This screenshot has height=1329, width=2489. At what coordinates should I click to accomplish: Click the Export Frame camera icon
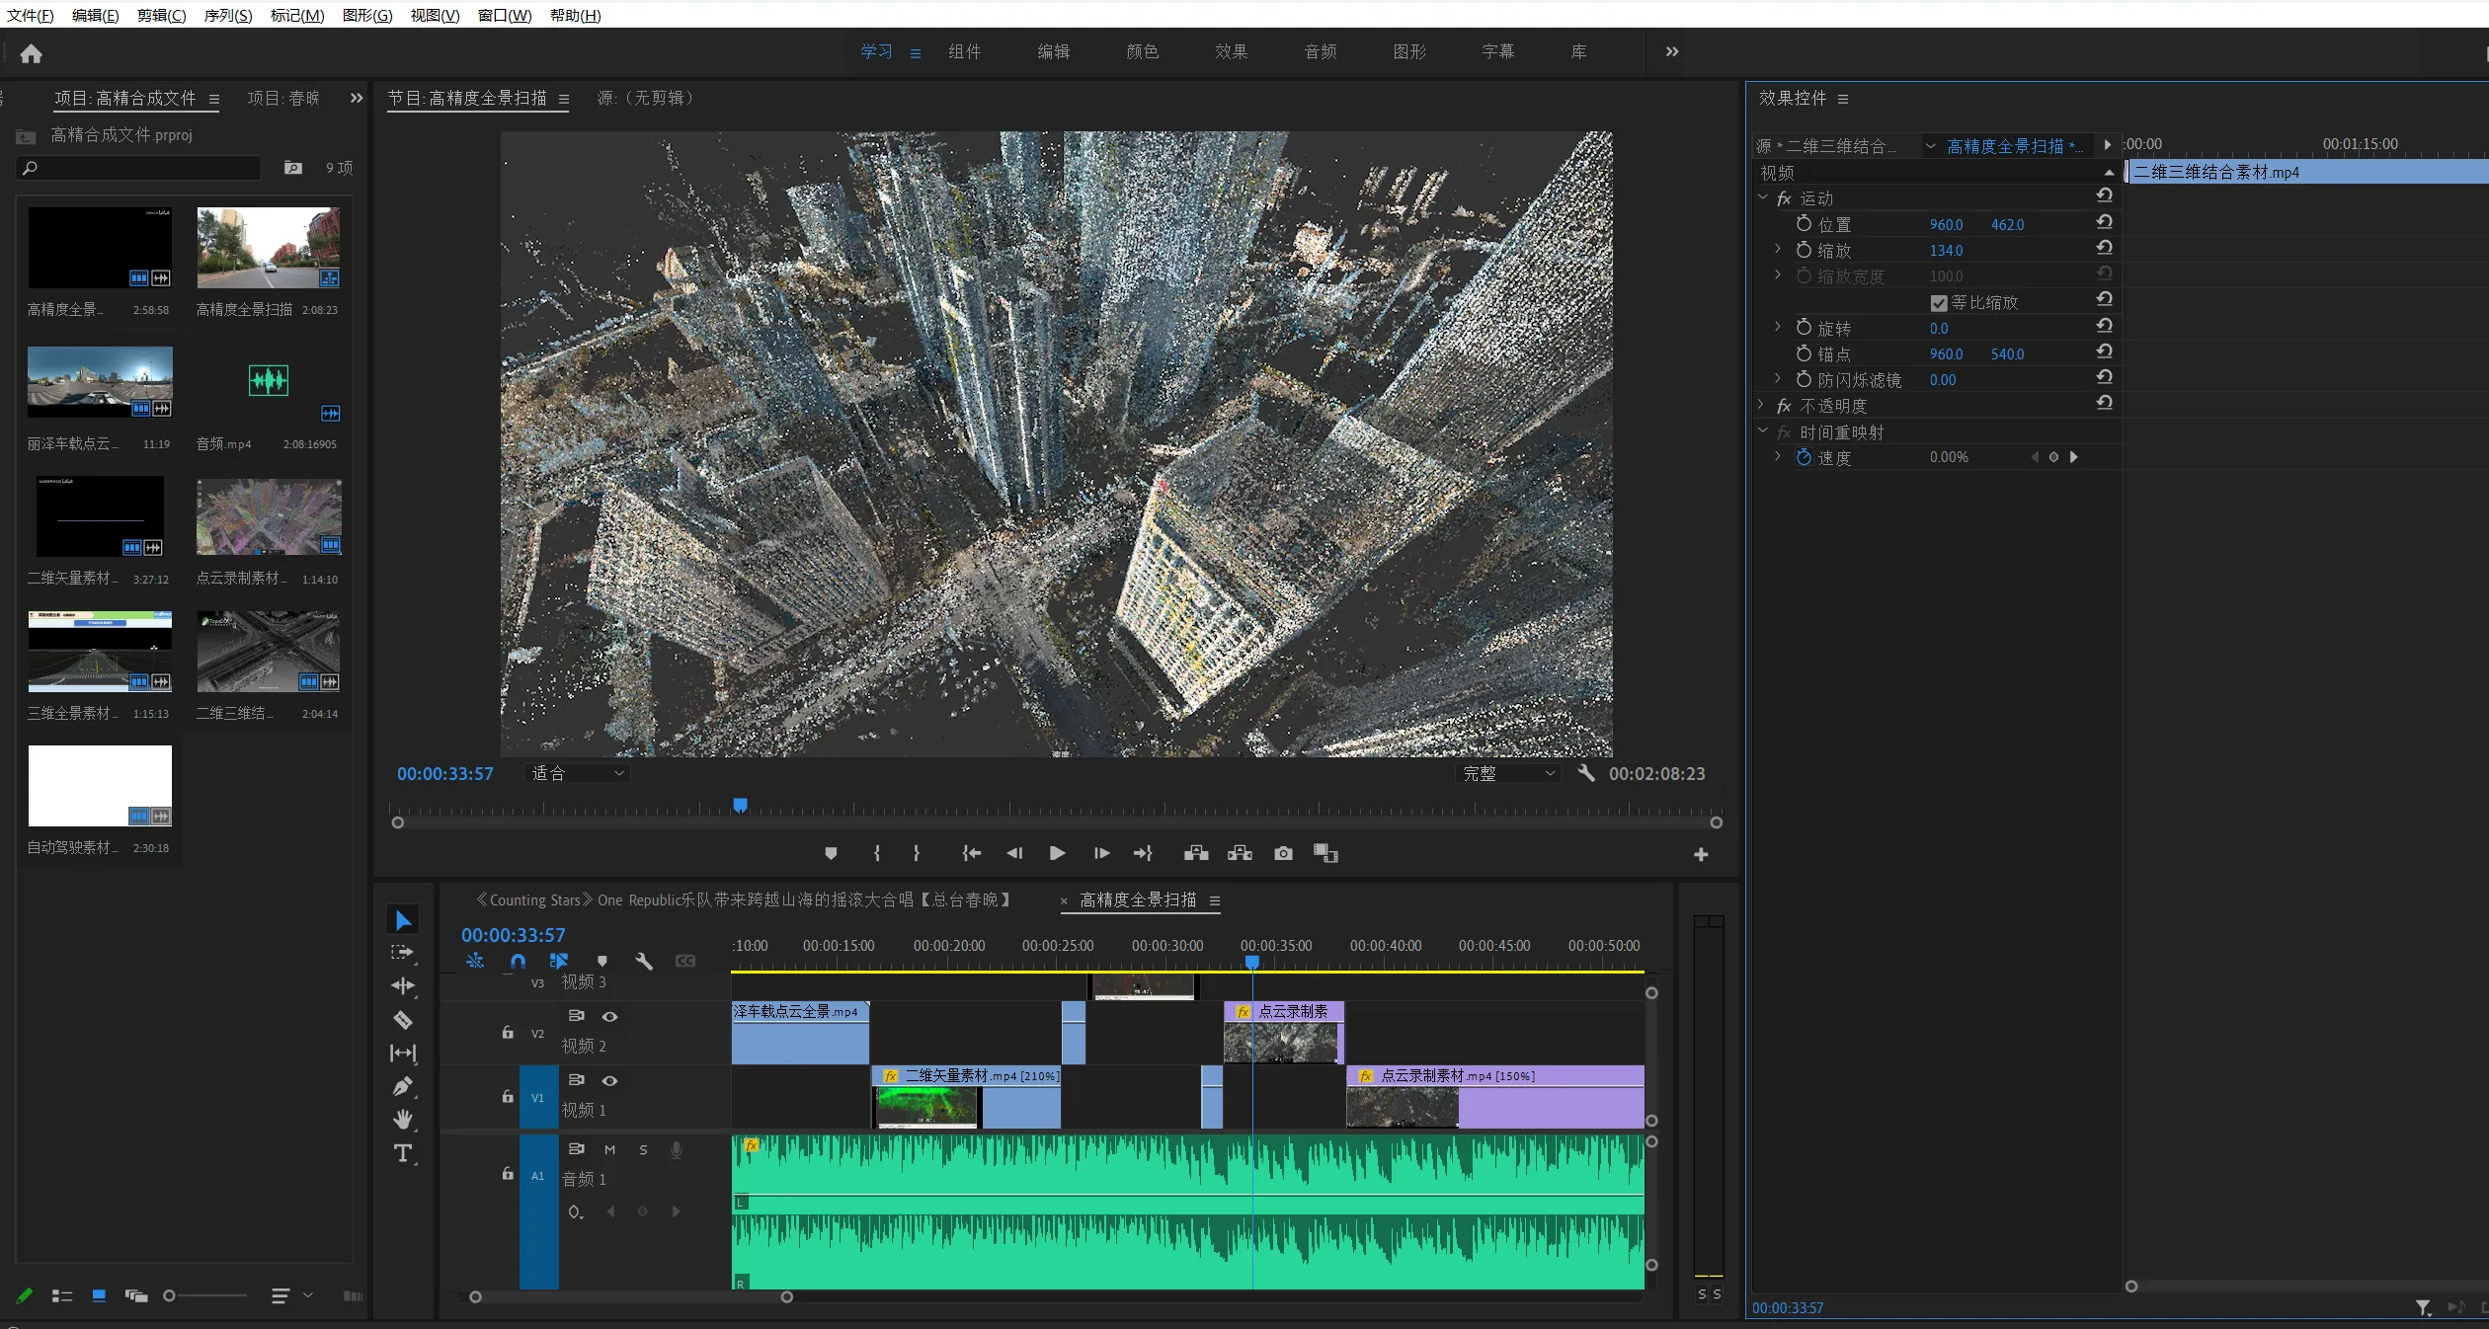pos(1283,853)
